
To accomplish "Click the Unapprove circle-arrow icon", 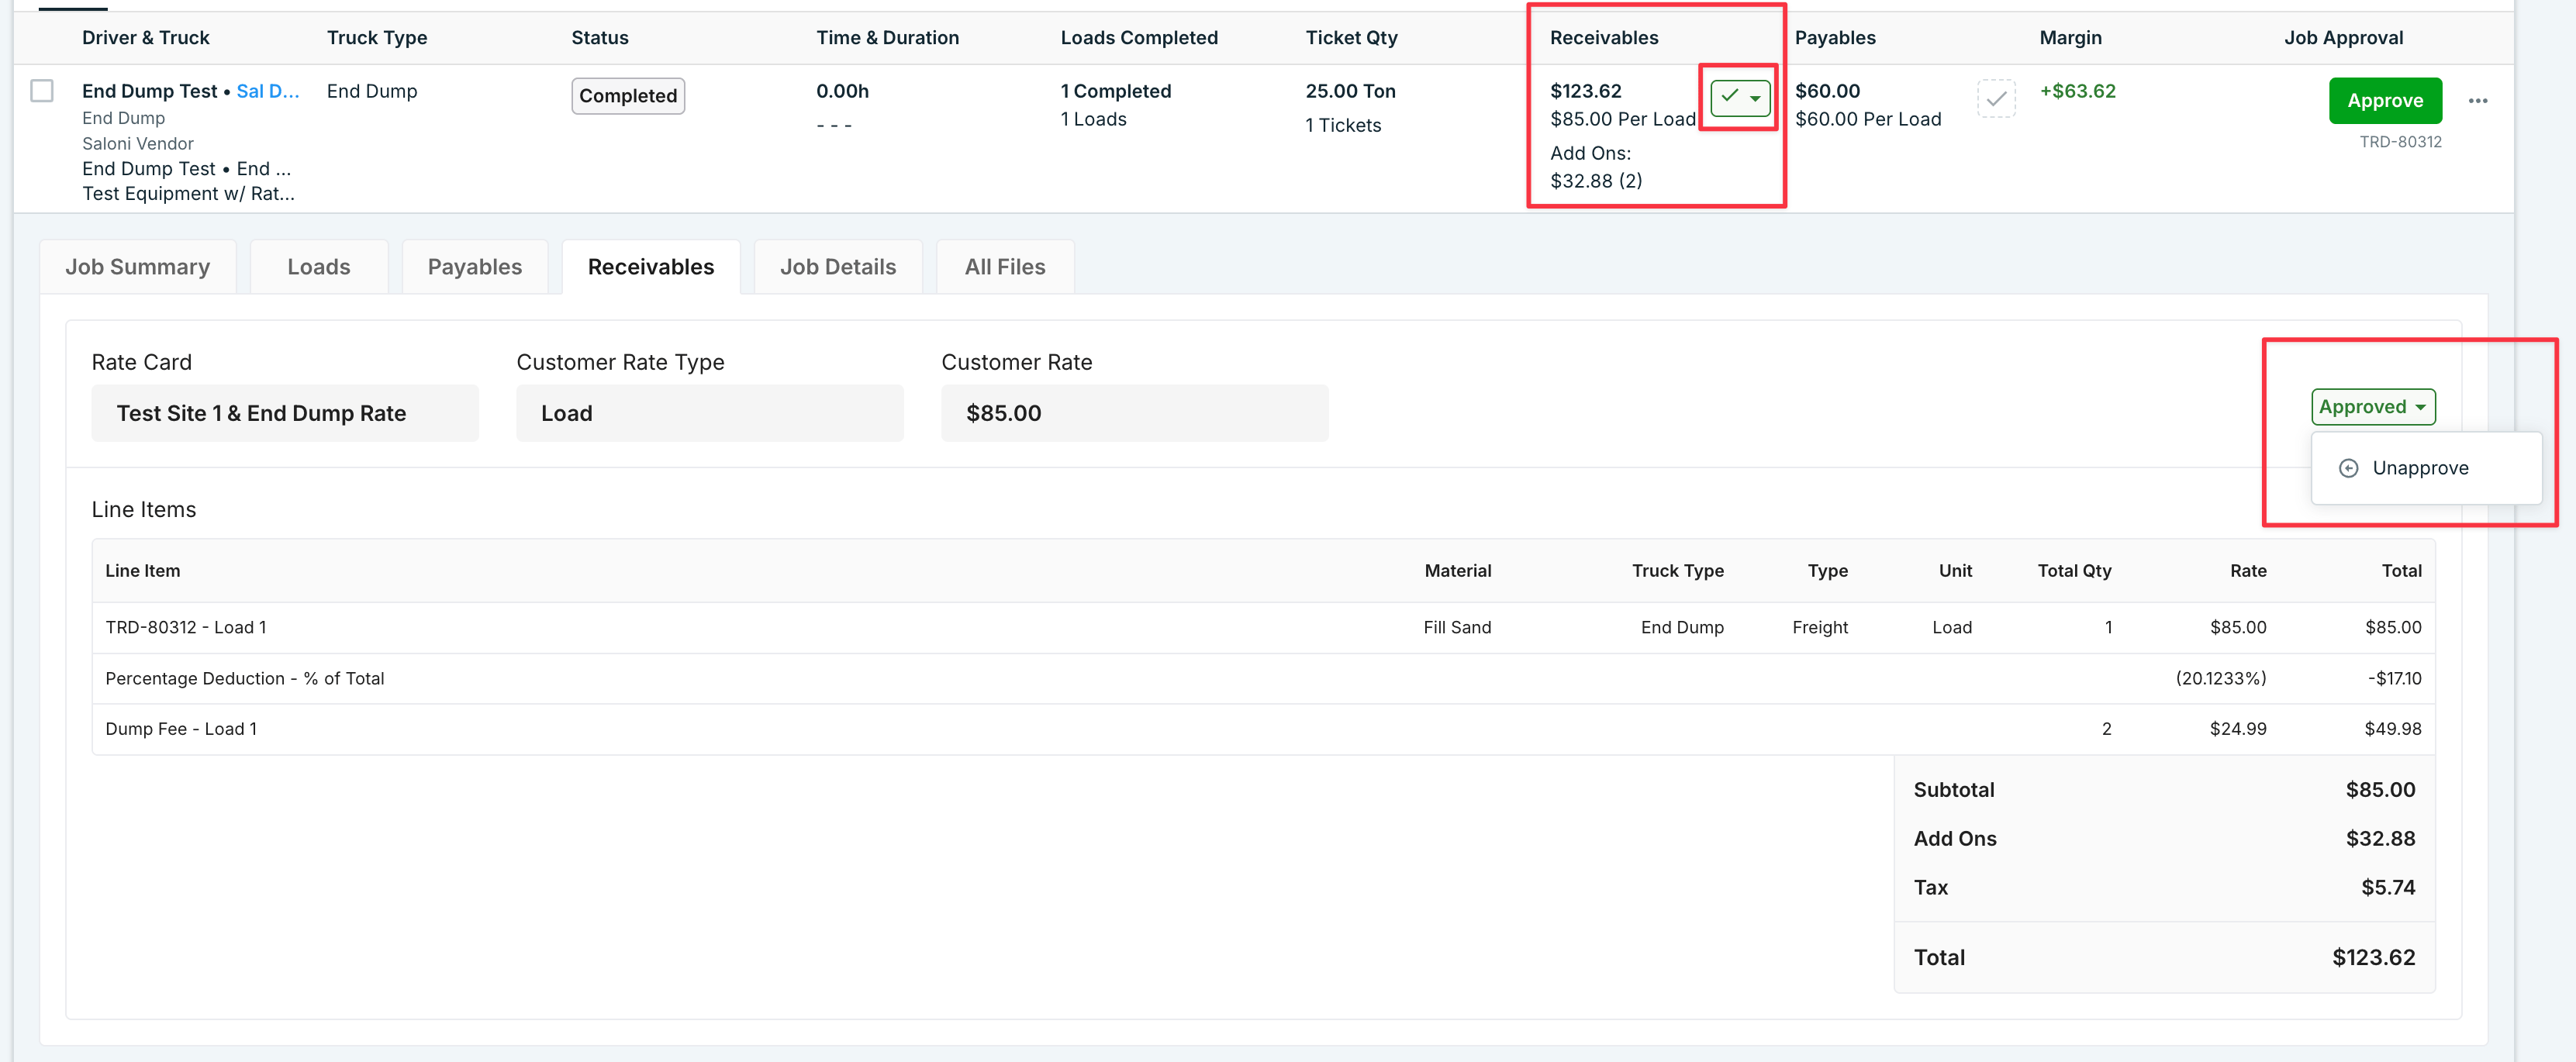I will (2348, 468).
